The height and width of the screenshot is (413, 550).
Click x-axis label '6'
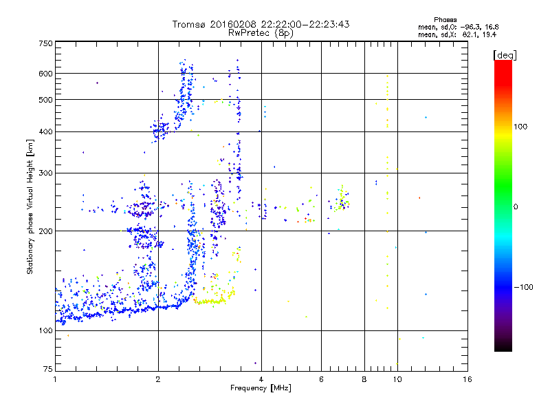coord(321,379)
